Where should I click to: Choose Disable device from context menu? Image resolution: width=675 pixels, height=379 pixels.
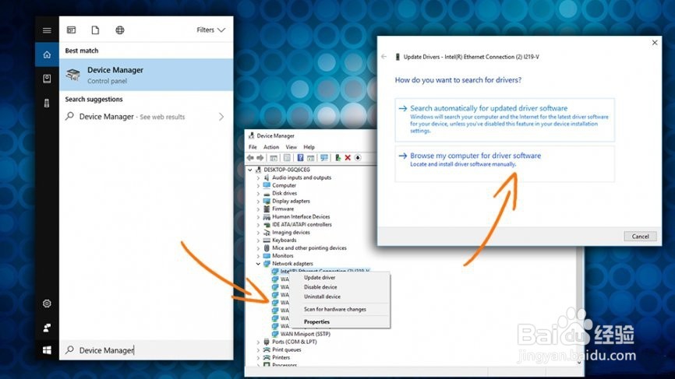click(x=320, y=287)
